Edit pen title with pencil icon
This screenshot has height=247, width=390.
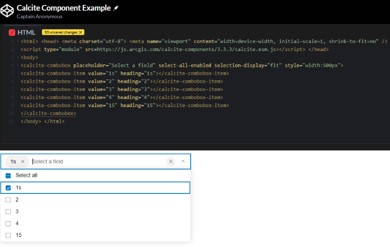pyautogui.click(x=116, y=8)
